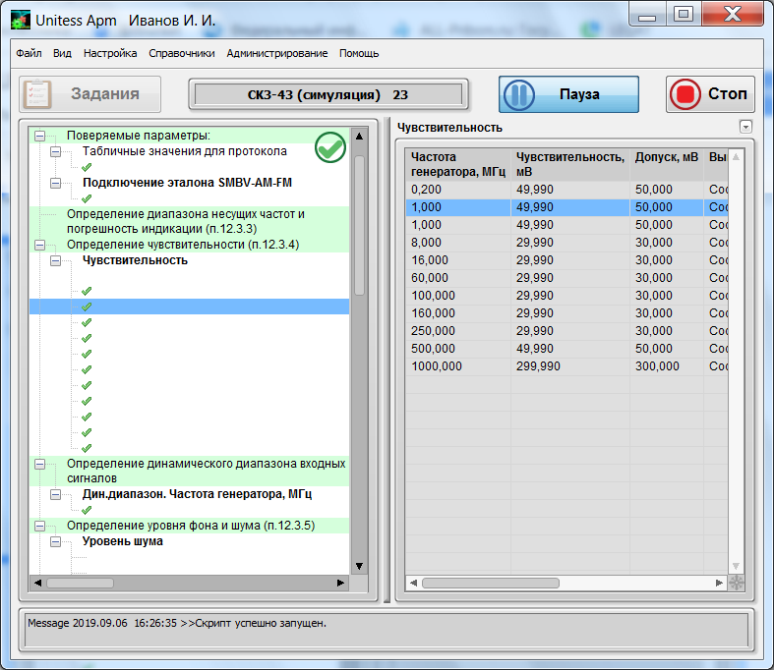Click the tree's vertical scrollbar down arrow
Viewport: 774px width, 670px height.
point(359,566)
